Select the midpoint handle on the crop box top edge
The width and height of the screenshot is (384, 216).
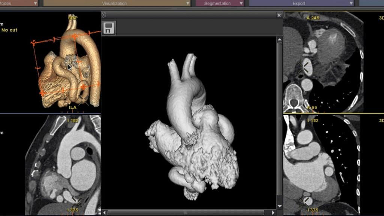(55, 39)
